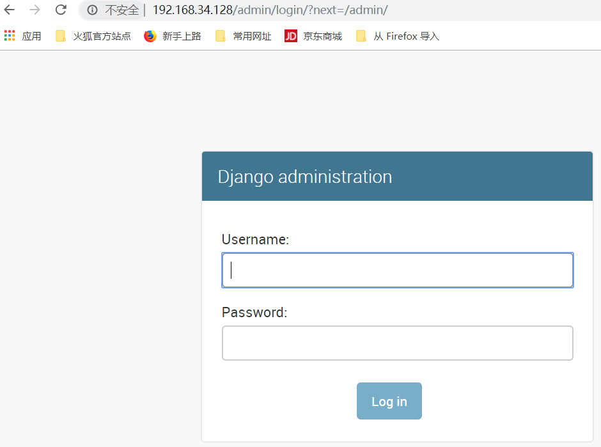Image resolution: width=601 pixels, height=447 pixels.
Task: Go back with the browser back arrow
Action: point(9,10)
